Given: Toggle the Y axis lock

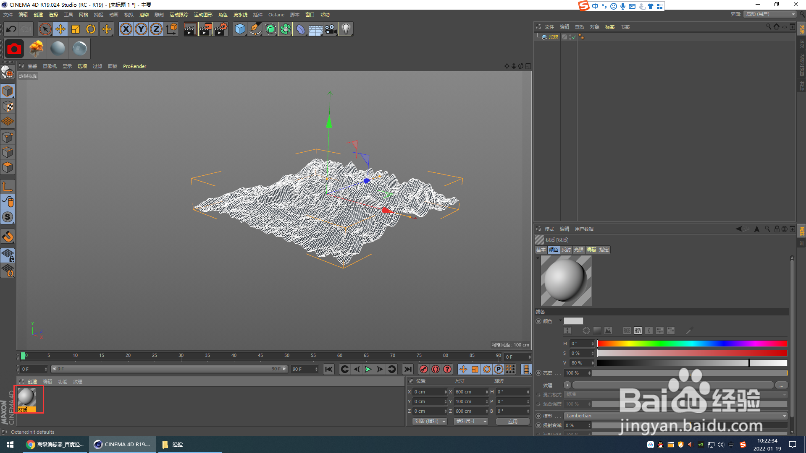Looking at the screenshot, I should (141, 29).
